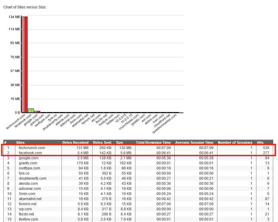278x222 pixels.
Task: Click the questionmarket.com x-axis label
Action: [x=165, y=123]
